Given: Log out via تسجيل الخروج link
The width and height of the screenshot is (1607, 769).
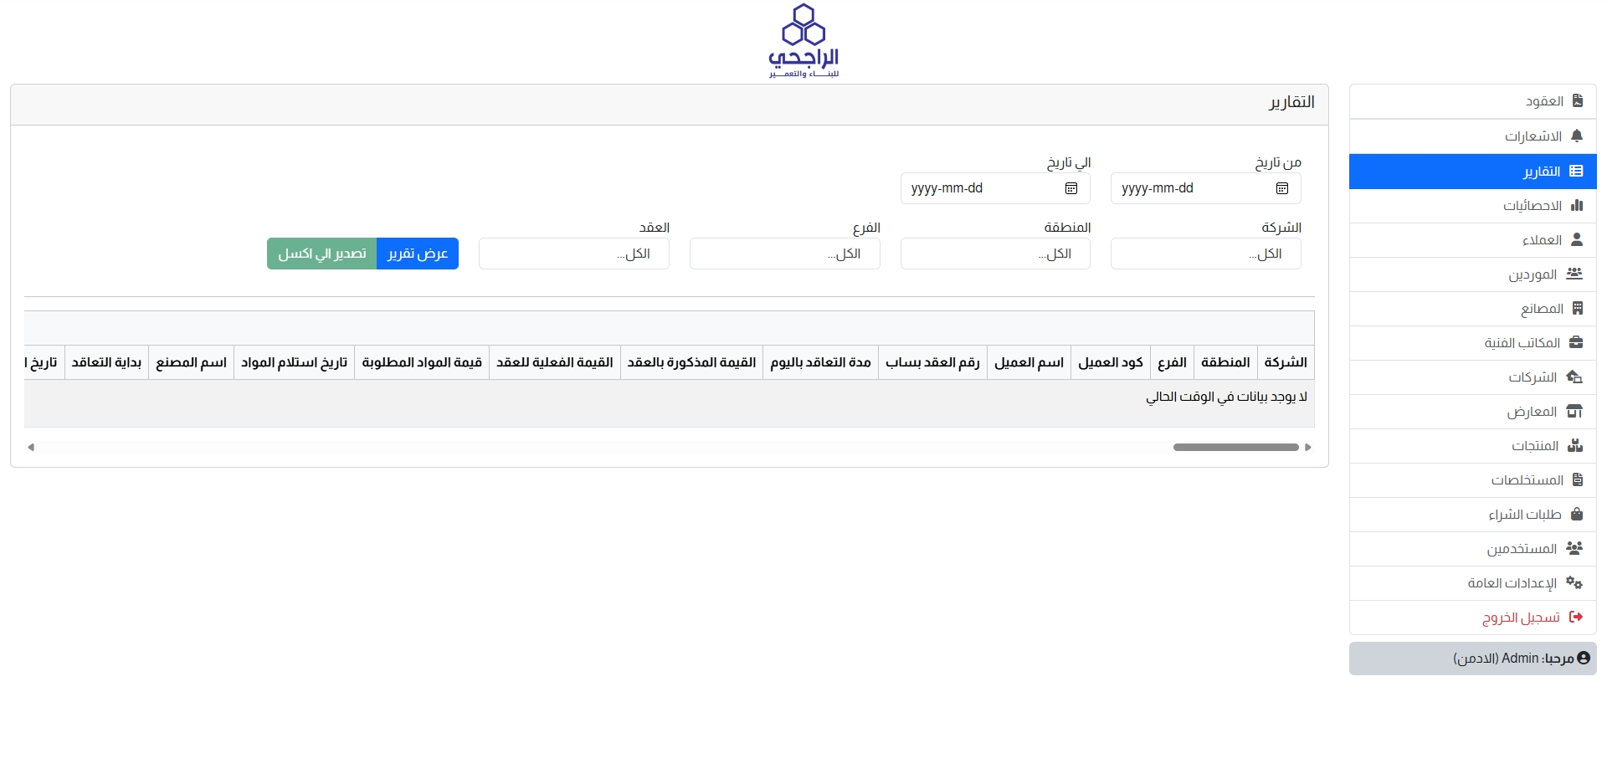Looking at the screenshot, I should point(1521,618).
